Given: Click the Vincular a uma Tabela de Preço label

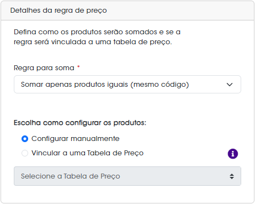Looking at the screenshot, I should coord(87,153).
